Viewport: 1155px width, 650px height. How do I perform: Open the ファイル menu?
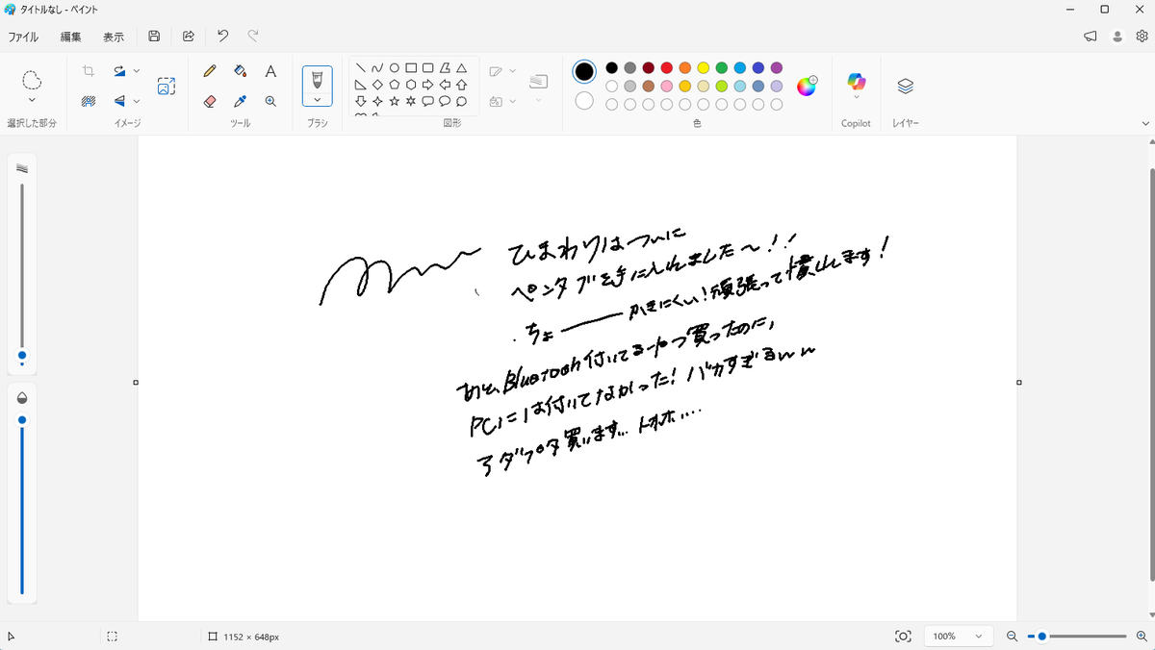(x=23, y=37)
